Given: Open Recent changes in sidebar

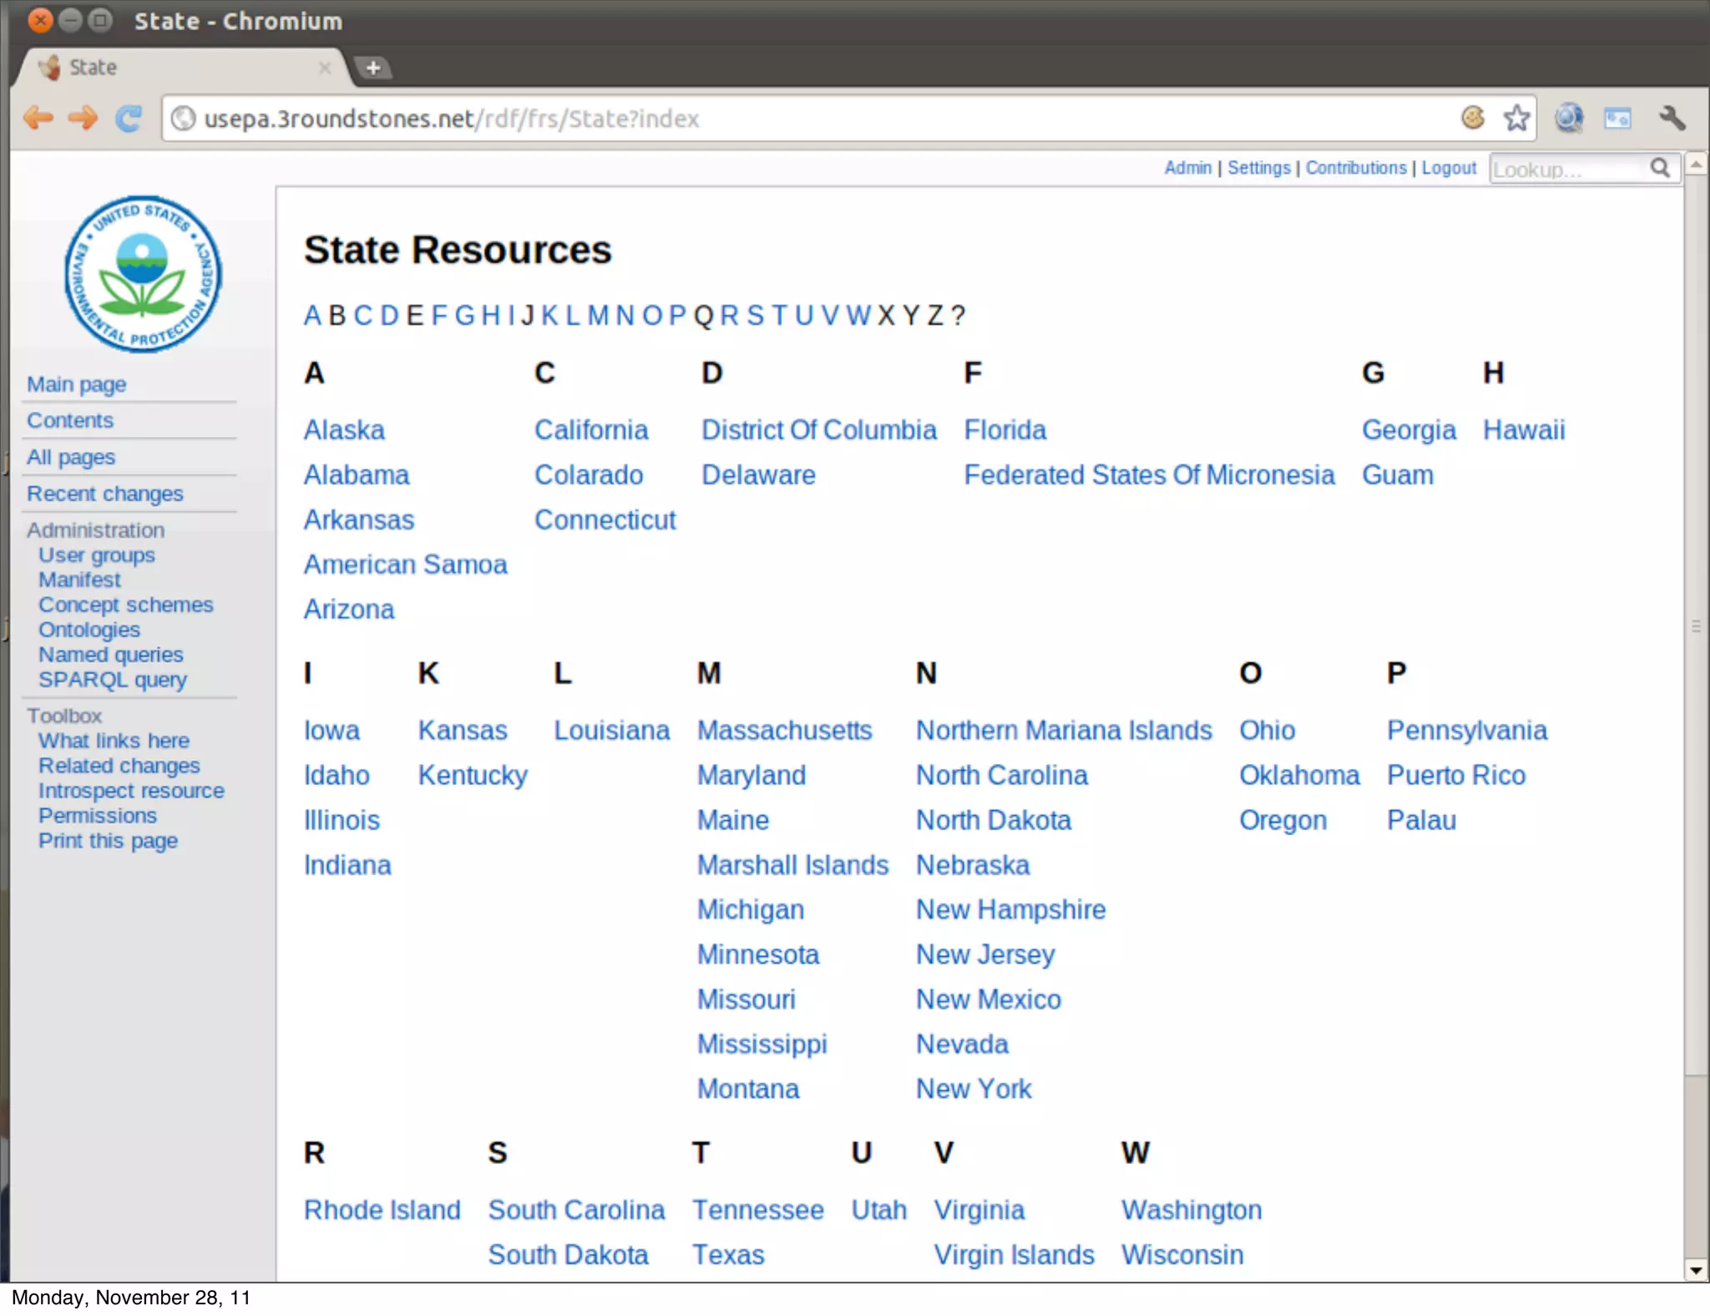Looking at the screenshot, I should (x=104, y=493).
